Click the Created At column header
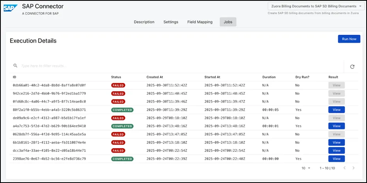Viewport: 367px width, 183px height. [155, 77]
